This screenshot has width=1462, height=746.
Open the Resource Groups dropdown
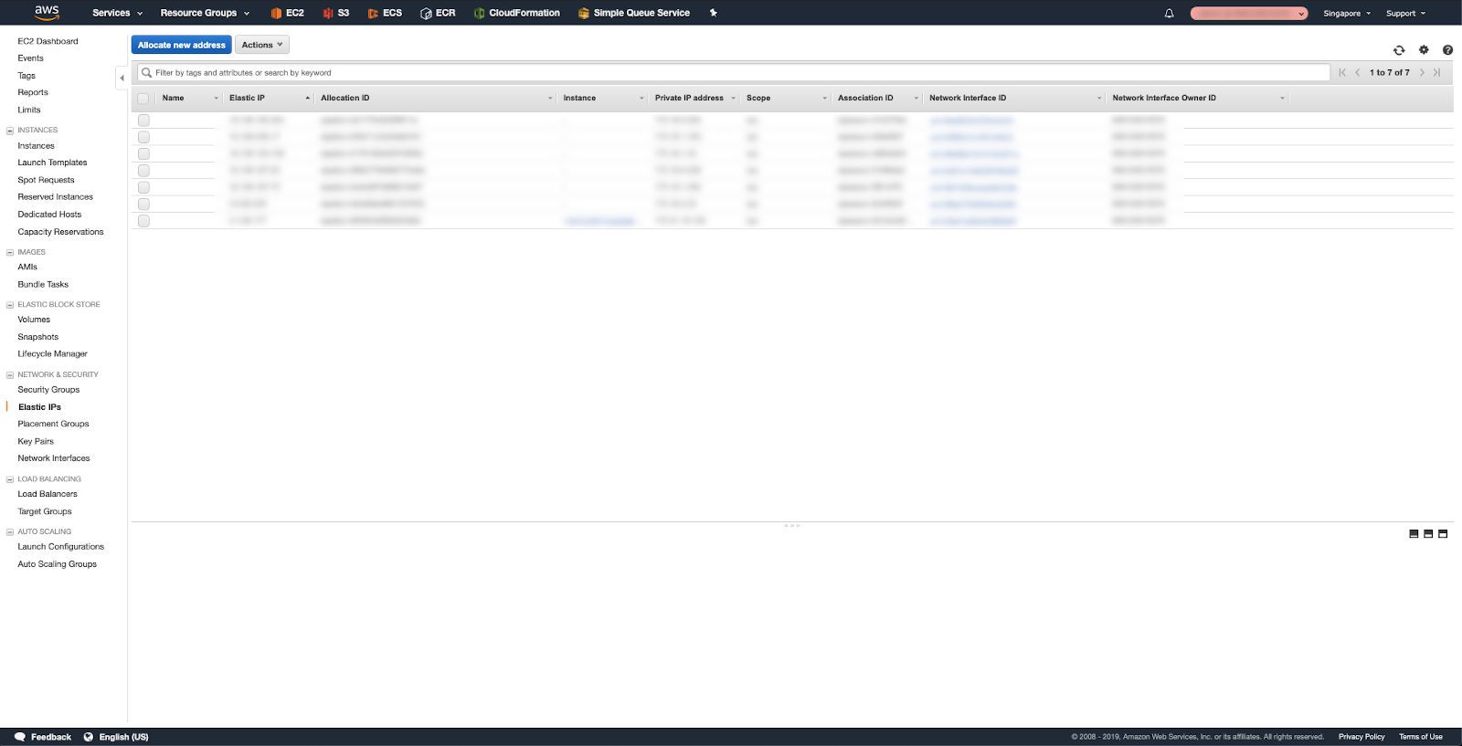[205, 13]
